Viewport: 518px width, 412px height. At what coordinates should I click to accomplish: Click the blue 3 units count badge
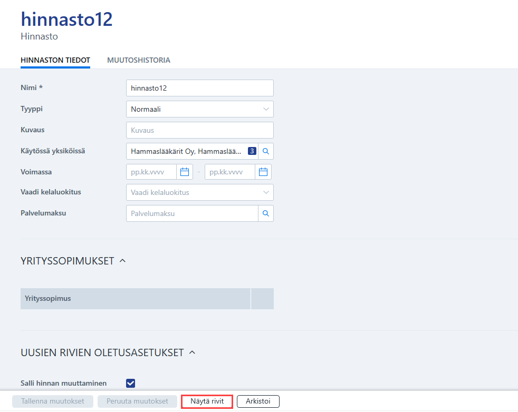pos(252,151)
